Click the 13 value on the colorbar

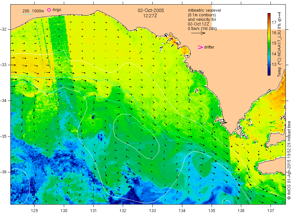(274, 64)
